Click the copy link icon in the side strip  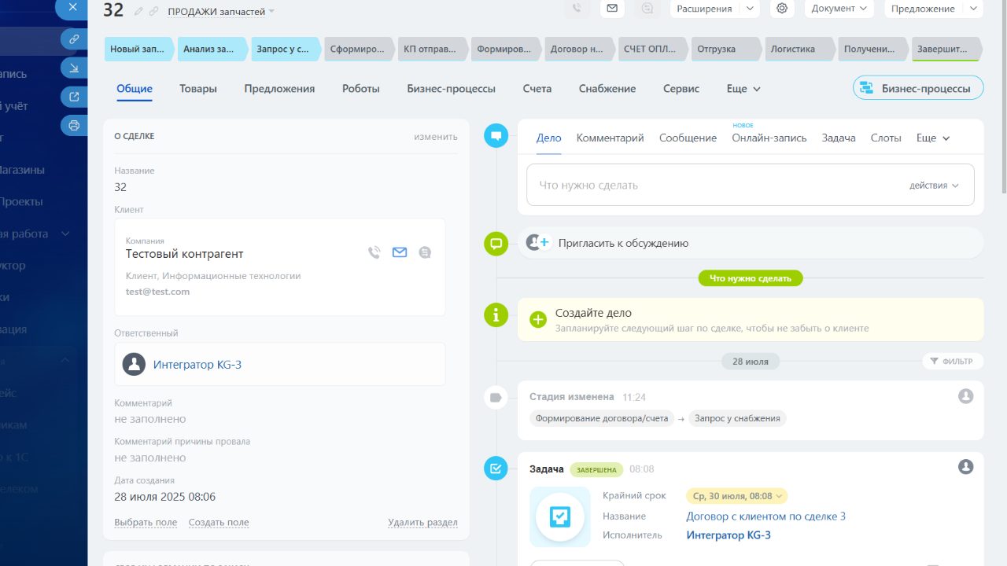click(74, 39)
